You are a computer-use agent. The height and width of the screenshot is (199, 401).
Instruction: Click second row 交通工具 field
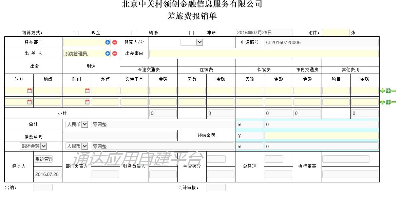(x=134, y=102)
